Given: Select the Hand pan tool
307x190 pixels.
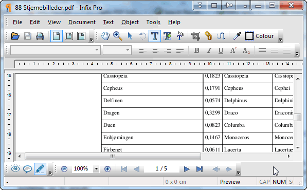Looking at the screenshot, I should tap(105, 36).
